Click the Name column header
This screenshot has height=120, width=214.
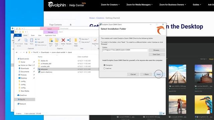pos(40,57)
